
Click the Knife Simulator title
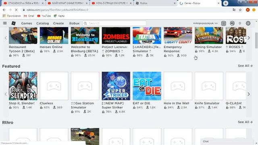[x=207, y=103]
